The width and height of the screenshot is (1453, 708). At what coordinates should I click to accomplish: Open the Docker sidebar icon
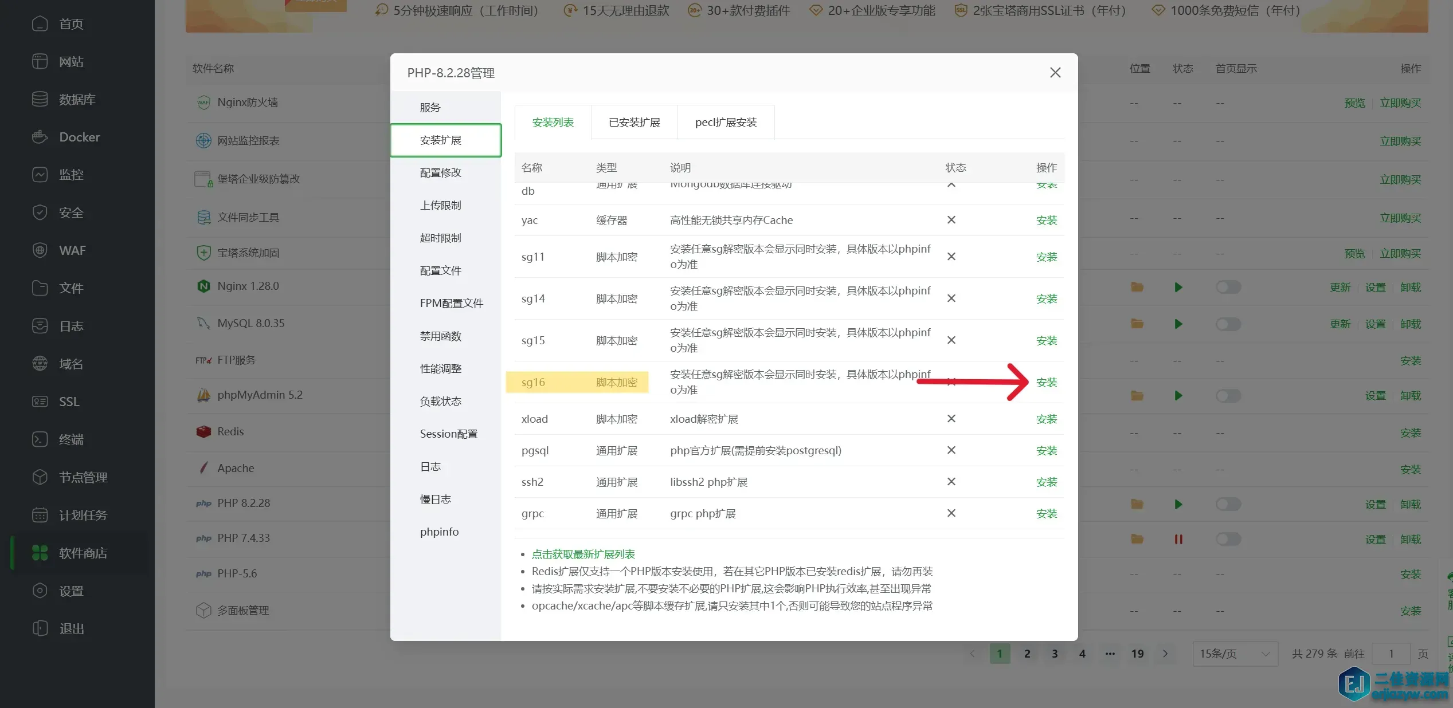(40, 137)
